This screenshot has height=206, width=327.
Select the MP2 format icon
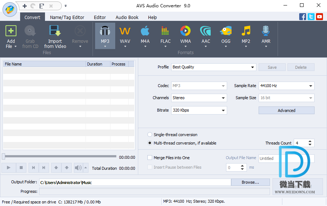(246, 31)
